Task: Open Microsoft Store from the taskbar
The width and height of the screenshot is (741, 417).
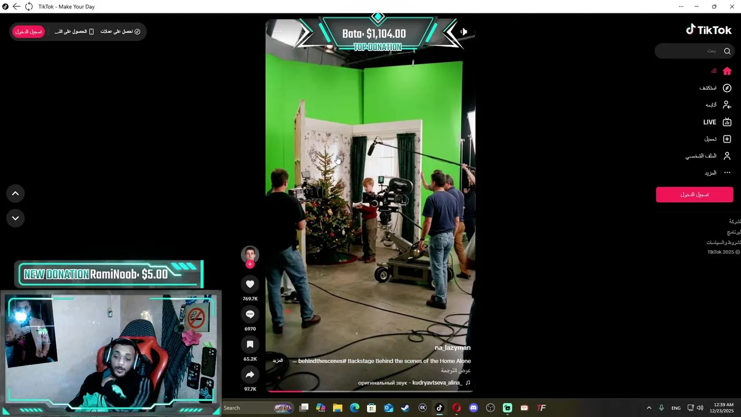Action: coord(372,408)
